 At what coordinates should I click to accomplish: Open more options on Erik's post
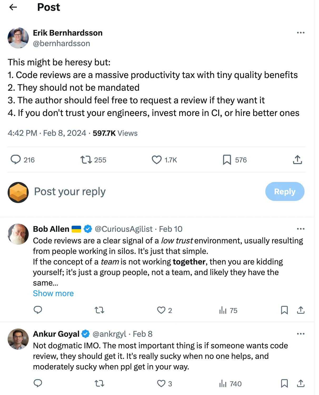pyautogui.click(x=300, y=32)
